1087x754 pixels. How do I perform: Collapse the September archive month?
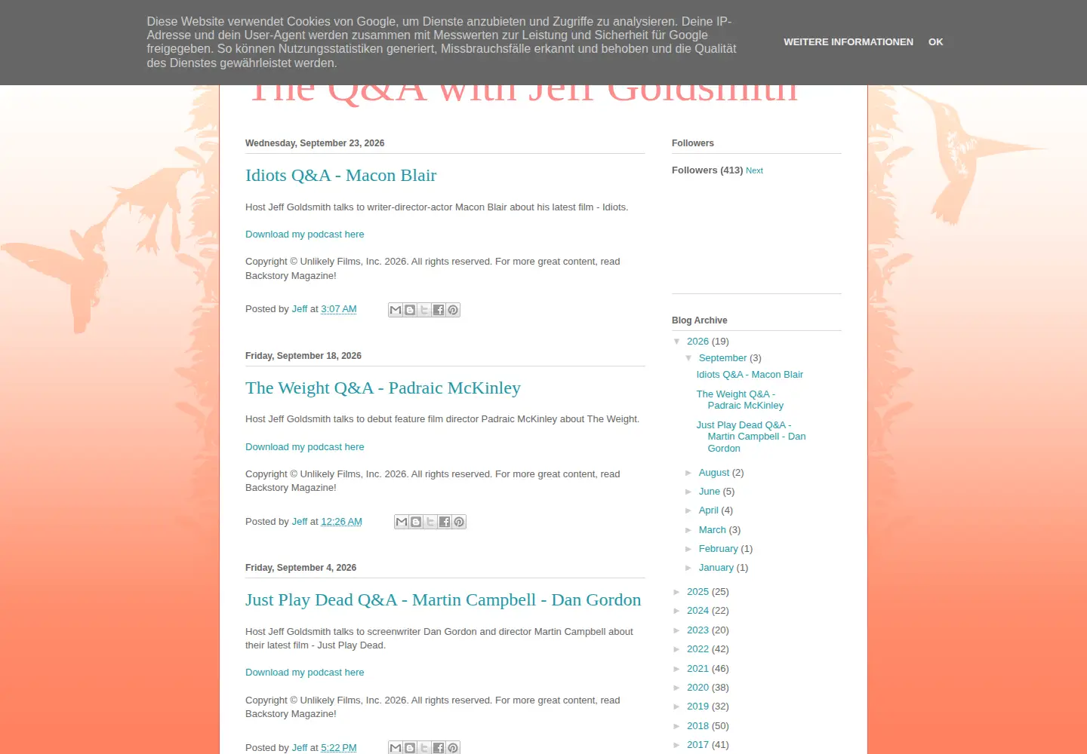[689, 358]
